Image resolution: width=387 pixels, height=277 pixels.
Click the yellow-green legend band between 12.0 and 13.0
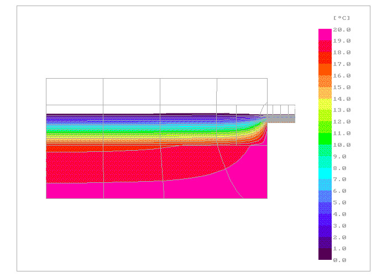point(325,116)
